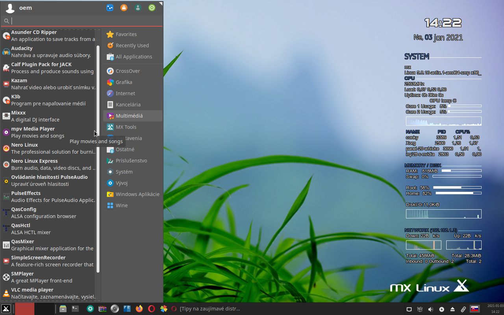This screenshot has height=315, width=504.
Task: Launch QasMixer graphical mixer
Action: (49, 246)
